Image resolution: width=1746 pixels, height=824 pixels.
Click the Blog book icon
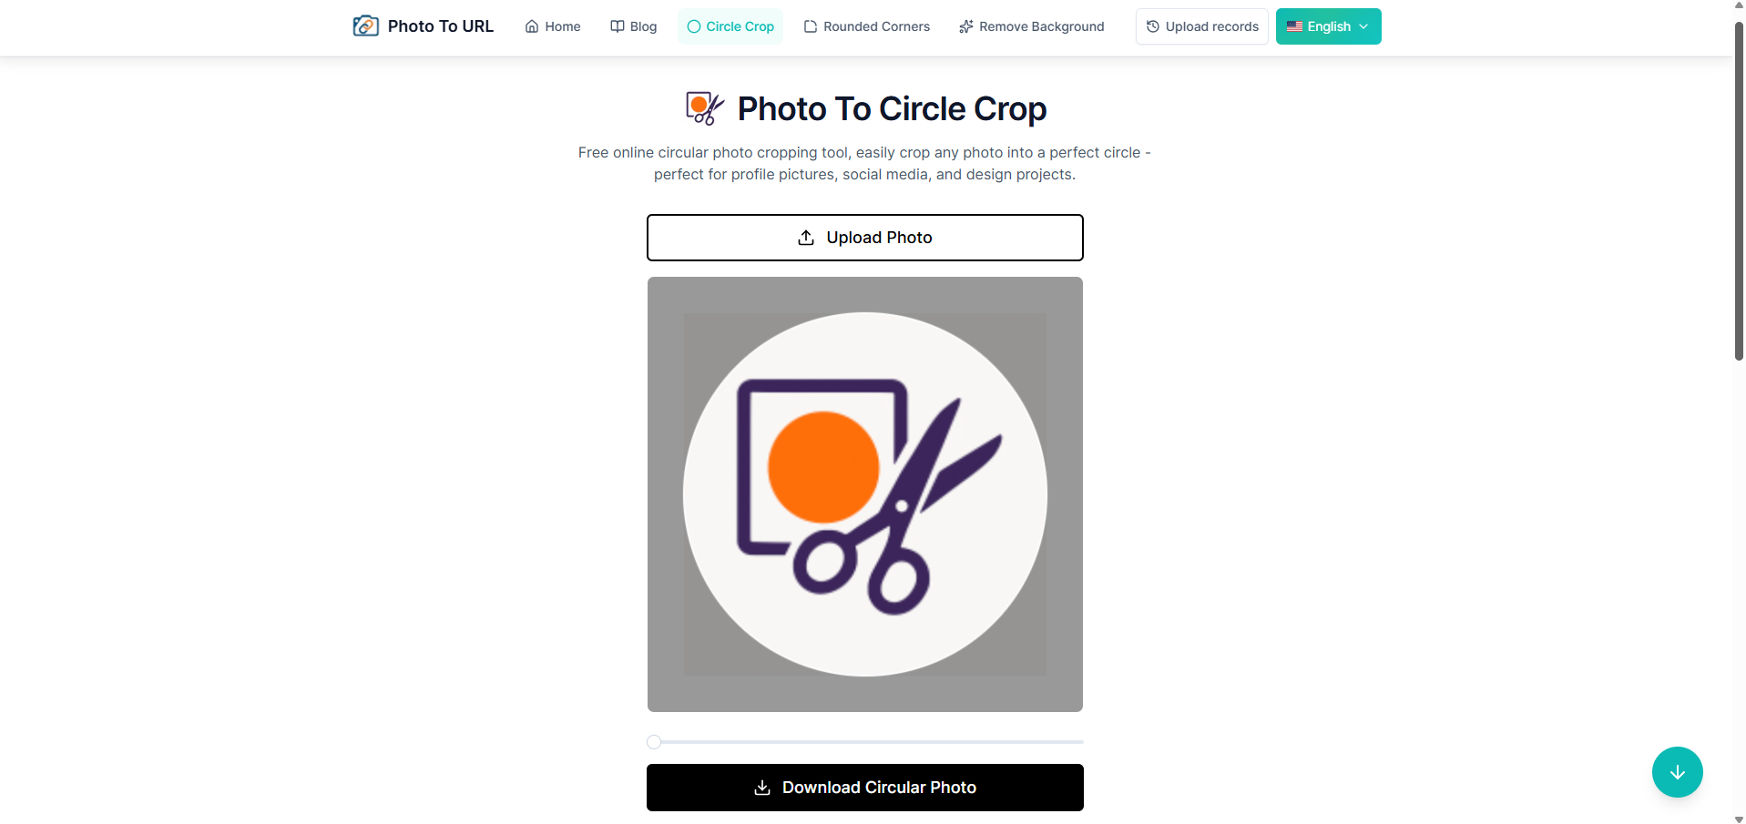(x=618, y=26)
